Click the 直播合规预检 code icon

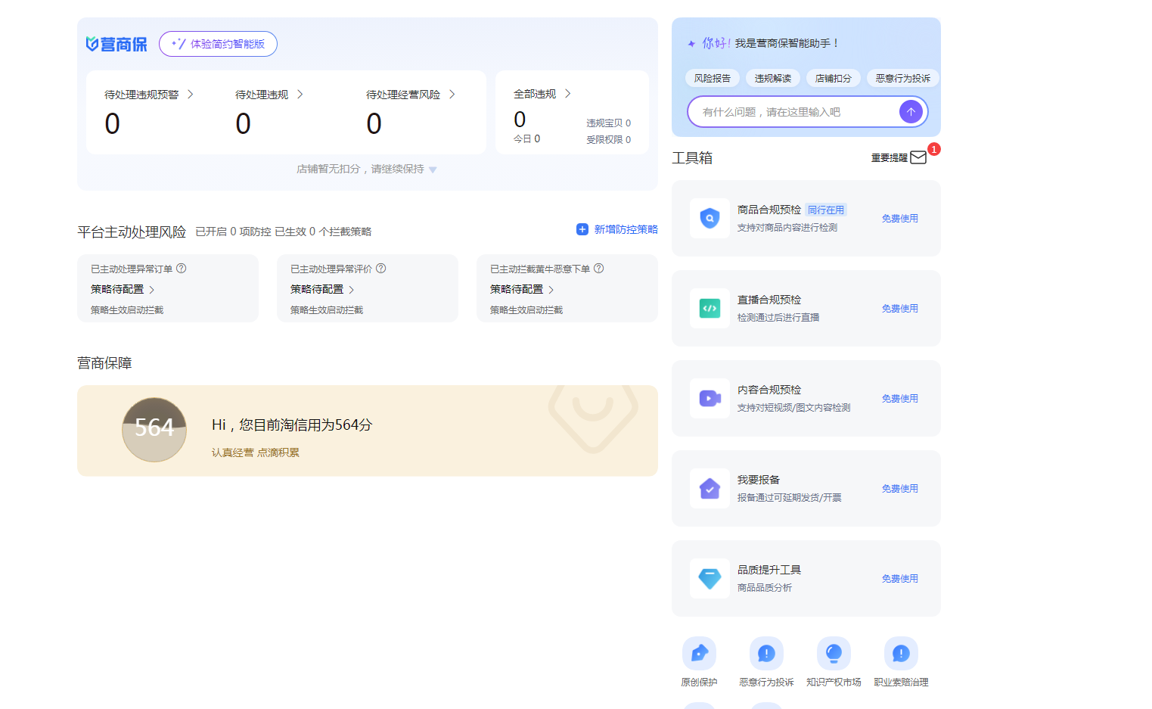[710, 309]
